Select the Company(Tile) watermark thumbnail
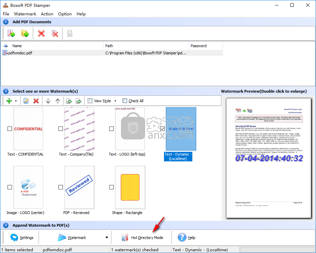 [x=79, y=129]
